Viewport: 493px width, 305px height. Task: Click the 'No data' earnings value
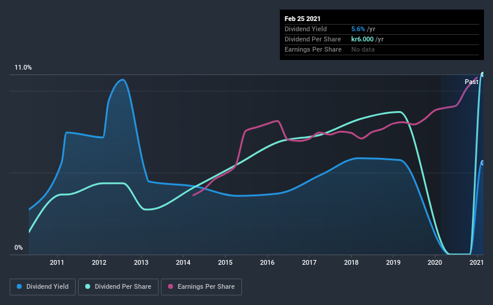[363, 49]
